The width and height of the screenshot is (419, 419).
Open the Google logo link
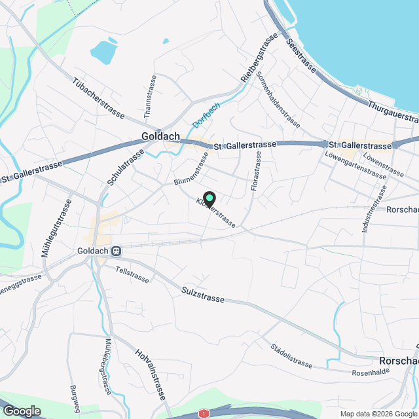pos(22,411)
